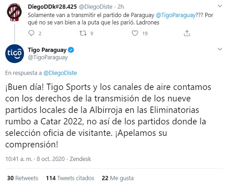Viewport: 227px width, 185px height.
Task: View the 30 Retweets list
Action: [x=23, y=178]
